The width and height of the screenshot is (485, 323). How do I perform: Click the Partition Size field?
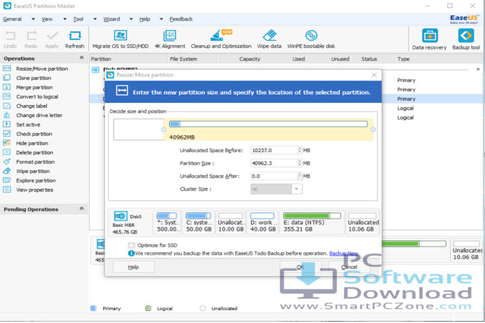click(274, 164)
